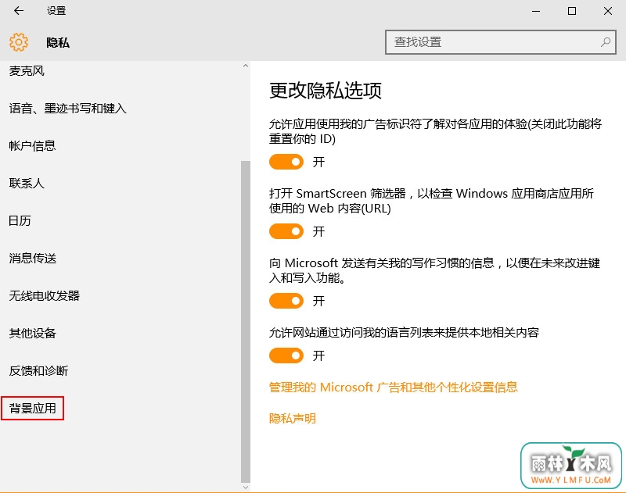Toggle the SmartScreen filter switch
The height and width of the screenshot is (493, 626).
pos(286,231)
